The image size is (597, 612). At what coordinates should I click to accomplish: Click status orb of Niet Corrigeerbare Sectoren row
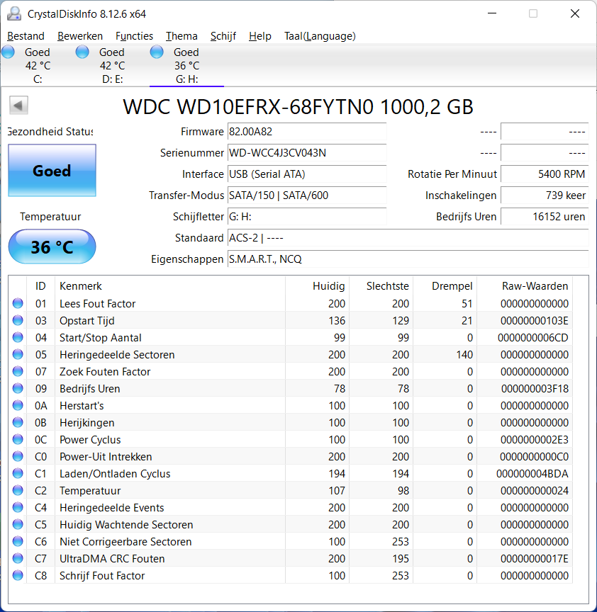18,541
